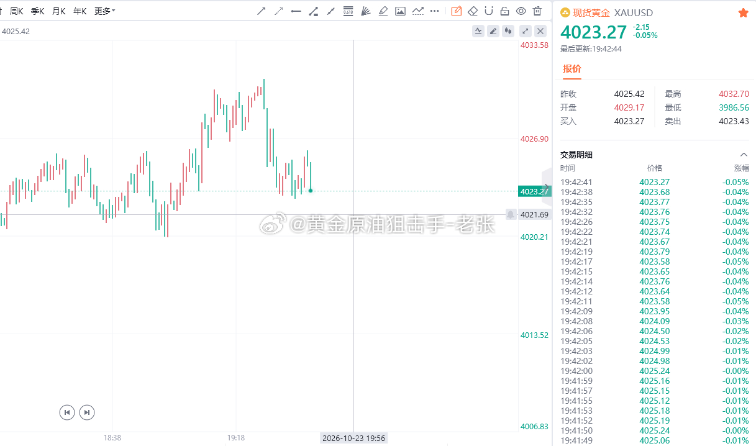Click the 涨幅 column header
The width and height of the screenshot is (756, 446).
(x=741, y=168)
